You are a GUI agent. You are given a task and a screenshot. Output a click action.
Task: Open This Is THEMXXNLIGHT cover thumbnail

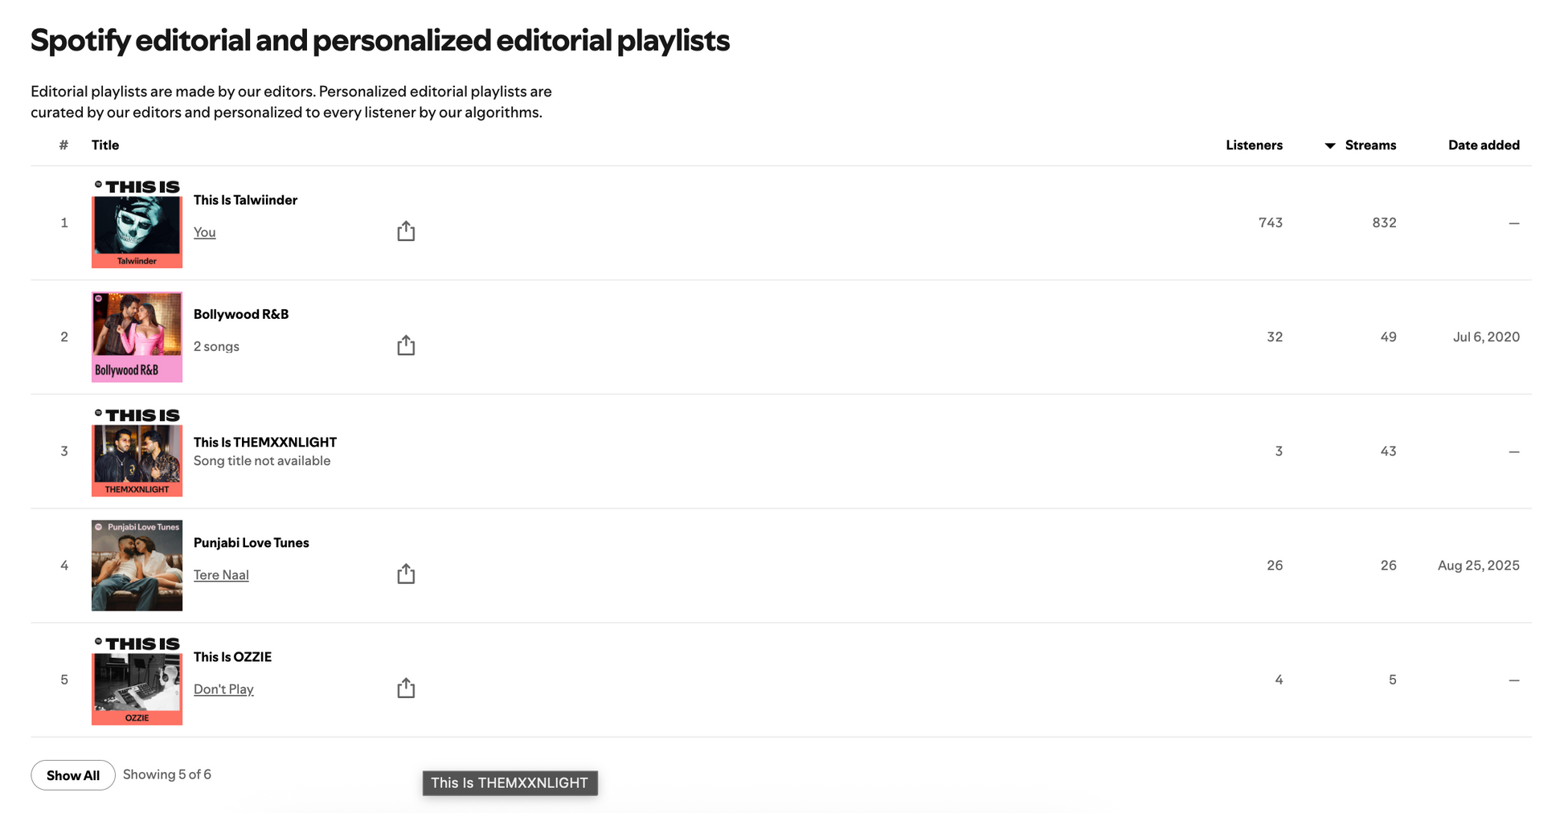point(137,451)
